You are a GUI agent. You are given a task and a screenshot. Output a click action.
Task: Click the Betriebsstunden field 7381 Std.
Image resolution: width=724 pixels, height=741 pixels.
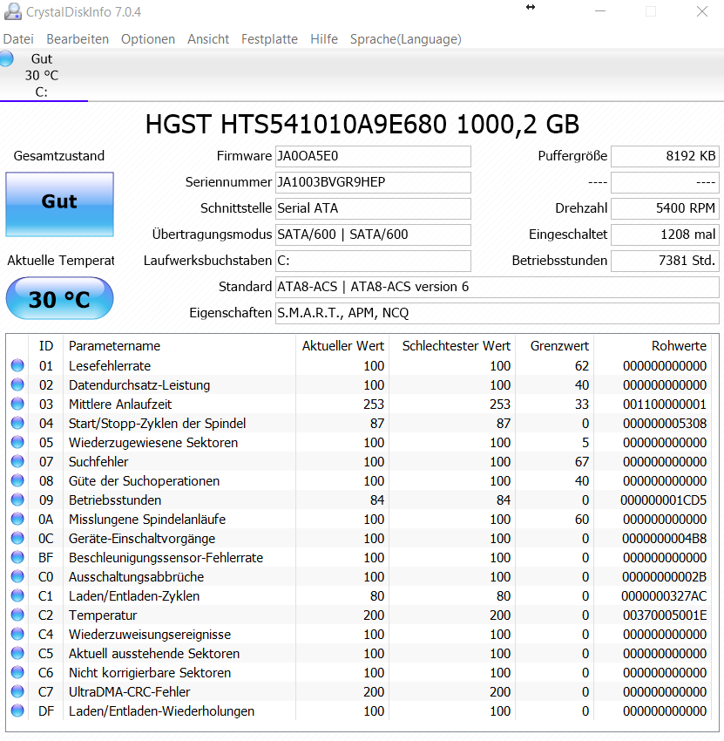[x=665, y=261]
